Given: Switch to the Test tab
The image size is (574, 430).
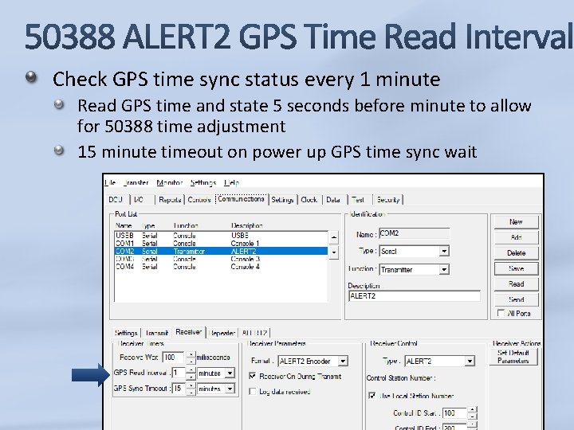Looking at the screenshot, I should tap(358, 200).
